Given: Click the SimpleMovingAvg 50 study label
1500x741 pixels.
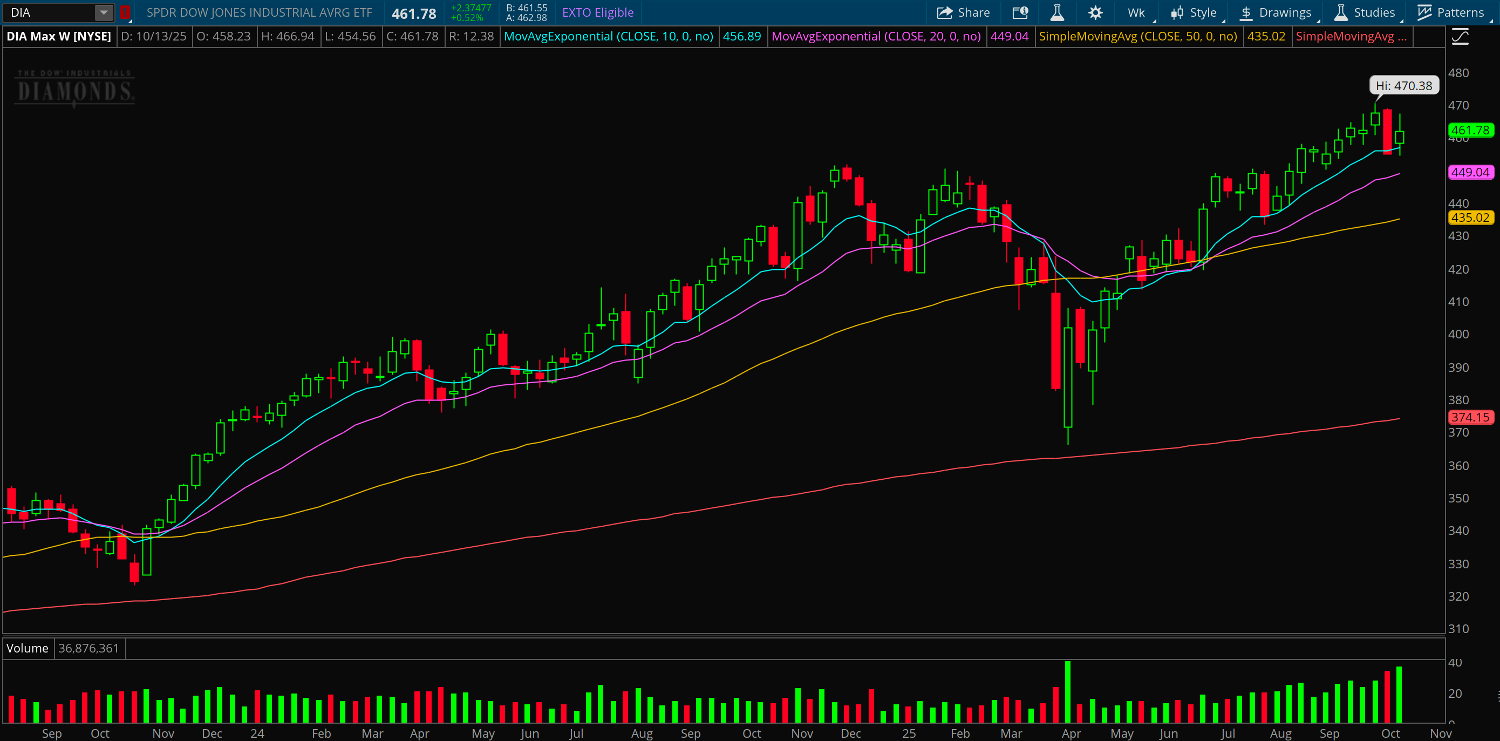Looking at the screenshot, I should (x=1137, y=36).
